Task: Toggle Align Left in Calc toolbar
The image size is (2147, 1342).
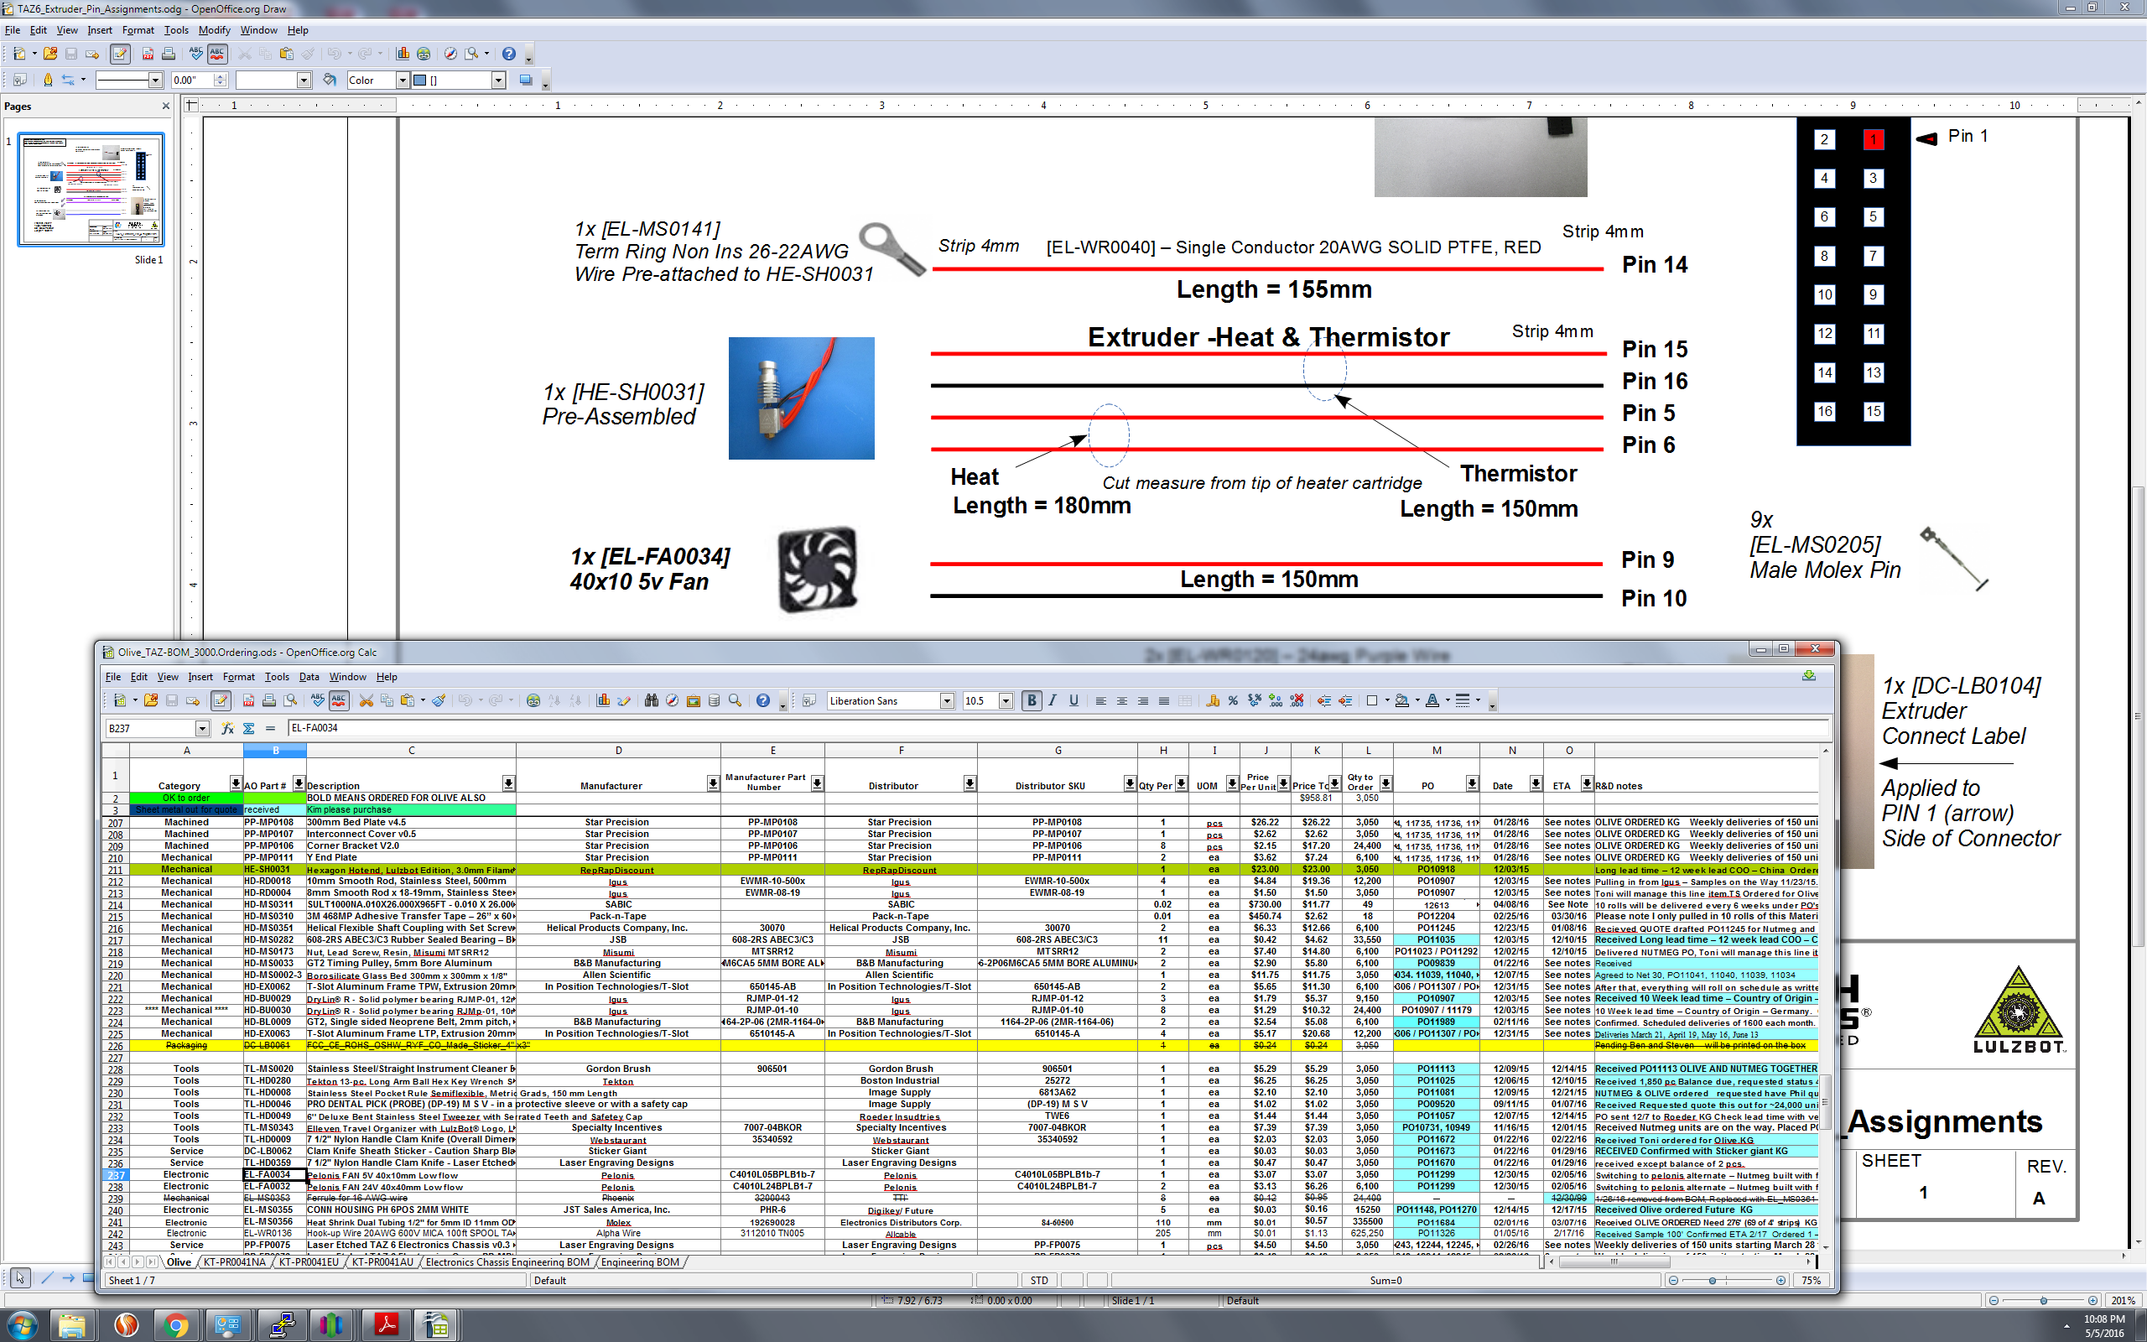Action: (1100, 701)
